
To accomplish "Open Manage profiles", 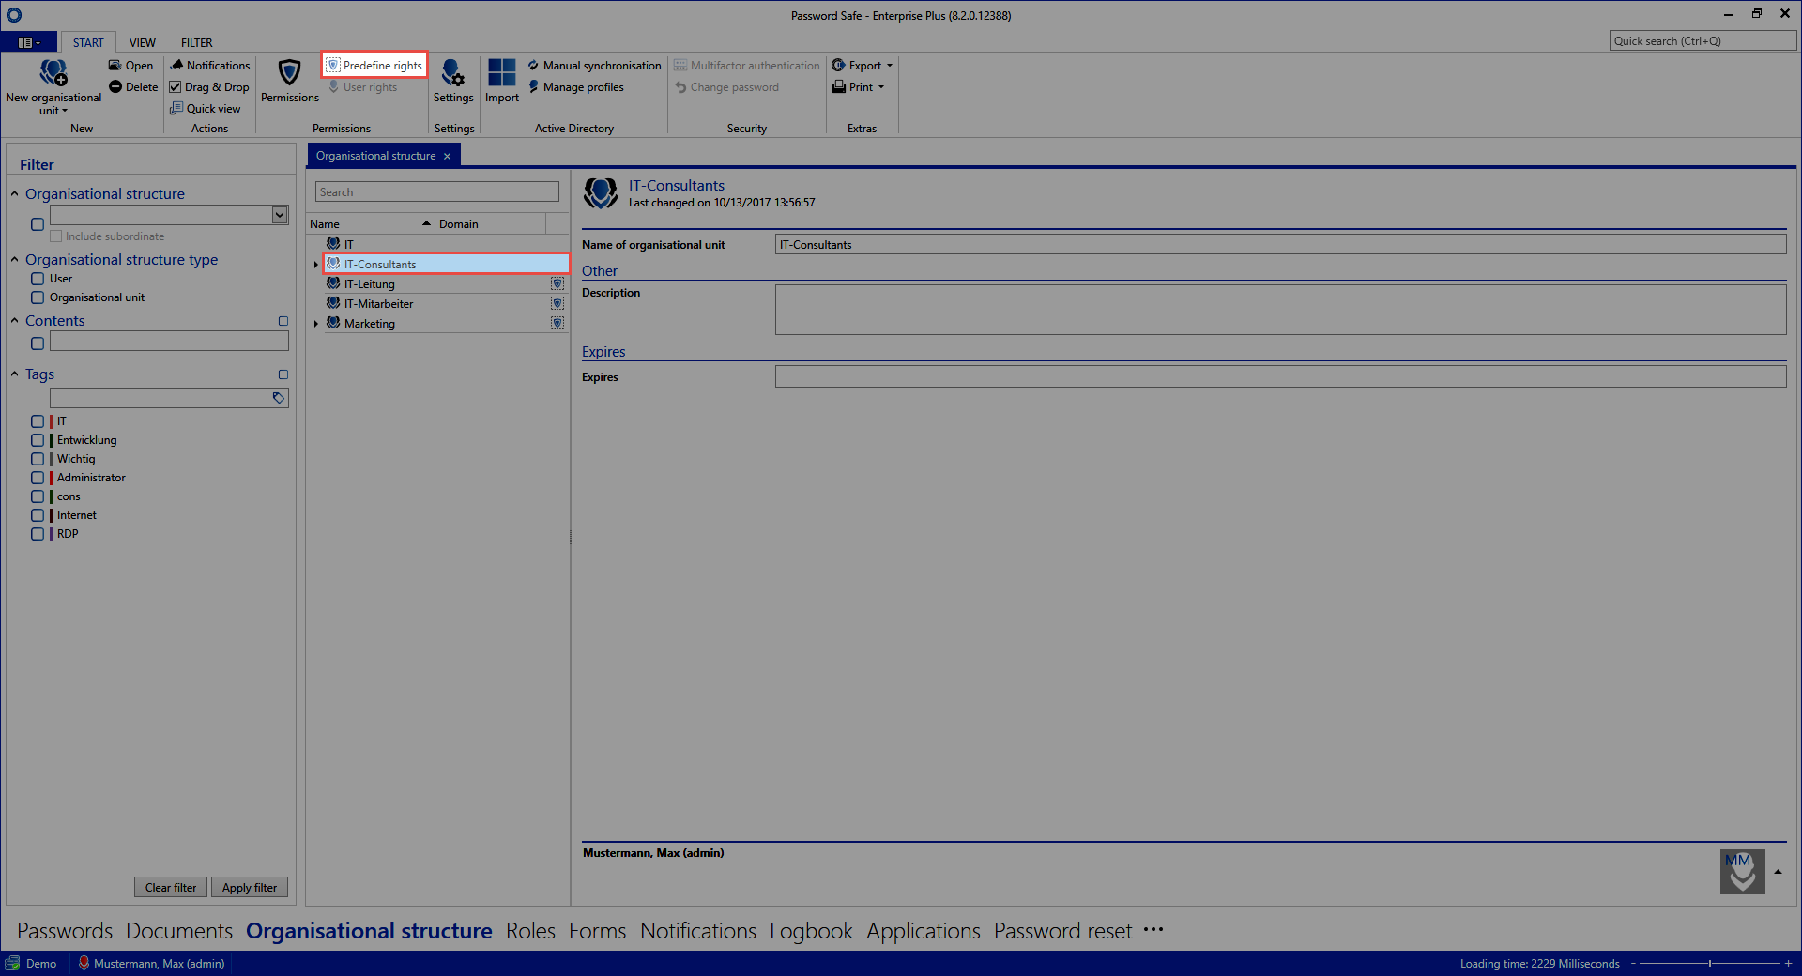I will [576, 87].
